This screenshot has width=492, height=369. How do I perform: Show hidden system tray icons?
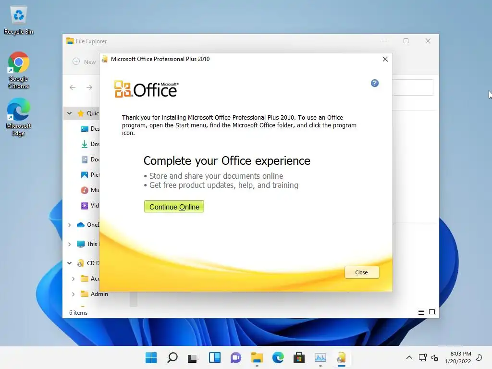pyautogui.click(x=409, y=357)
